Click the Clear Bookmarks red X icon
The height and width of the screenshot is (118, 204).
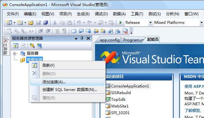click(x=125, y=31)
